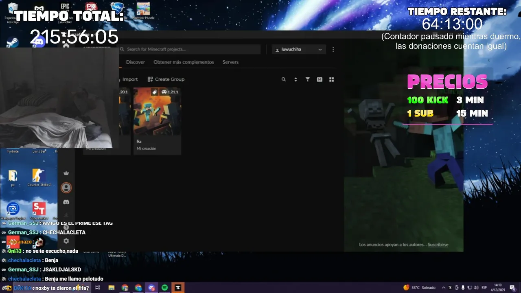Show hidden system tray icons chevron
521x293 pixels.
pyautogui.click(x=444, y=288)
